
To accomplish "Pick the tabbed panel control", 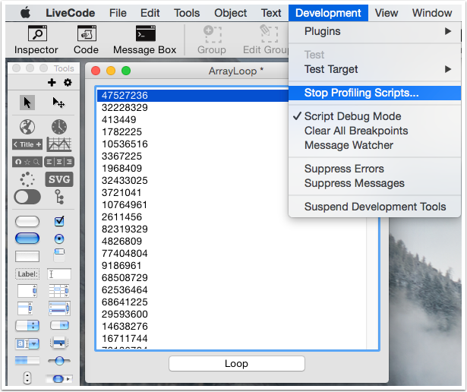I will click(59, 255).
